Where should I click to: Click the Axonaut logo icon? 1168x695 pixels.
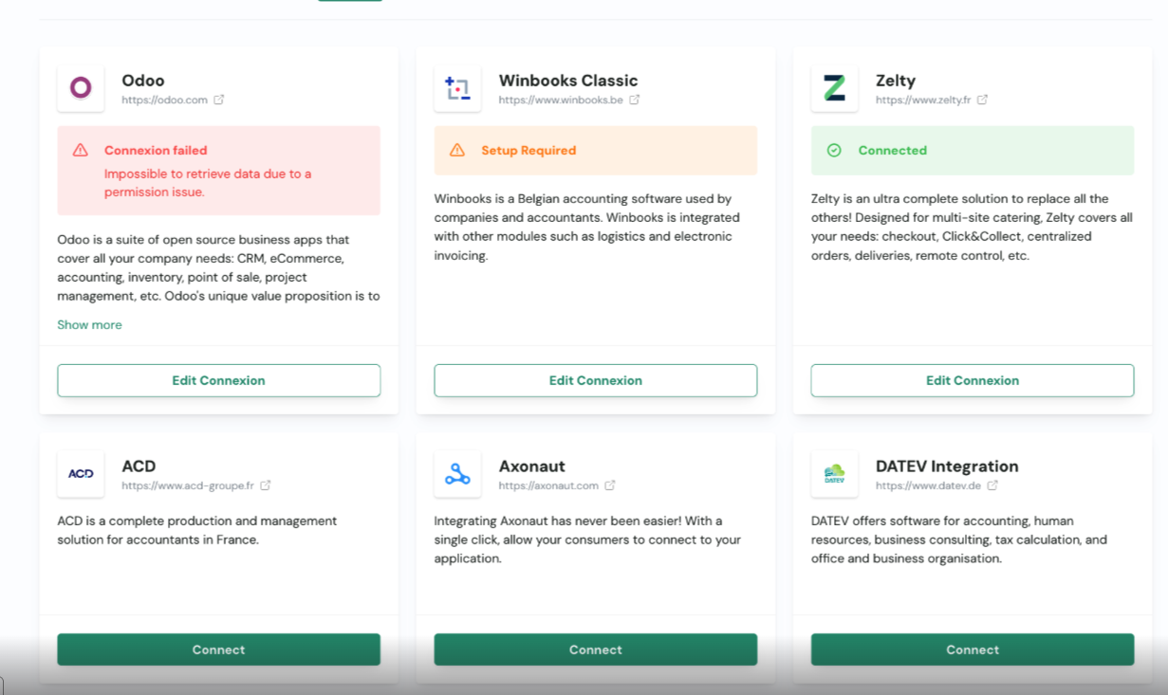pos(457,474)
